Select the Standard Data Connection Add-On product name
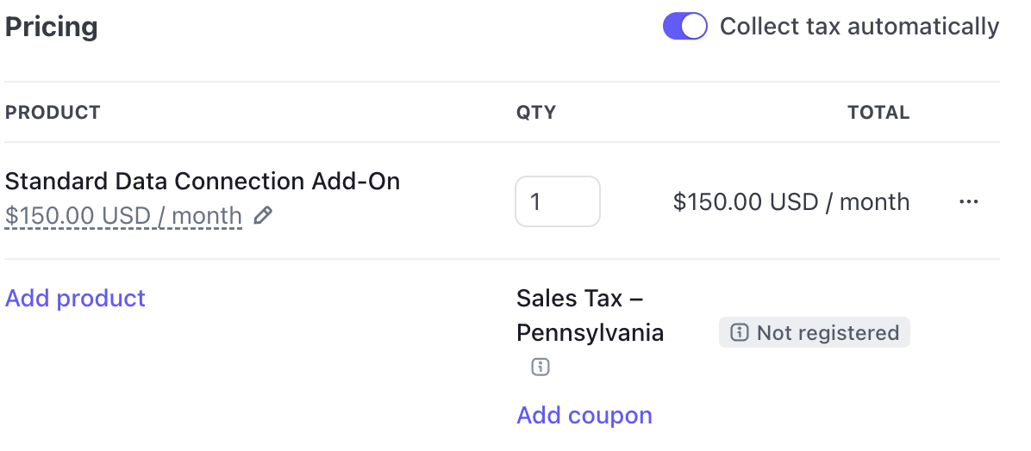Screen dimensions: 1031x451 [x=203, y=182]
